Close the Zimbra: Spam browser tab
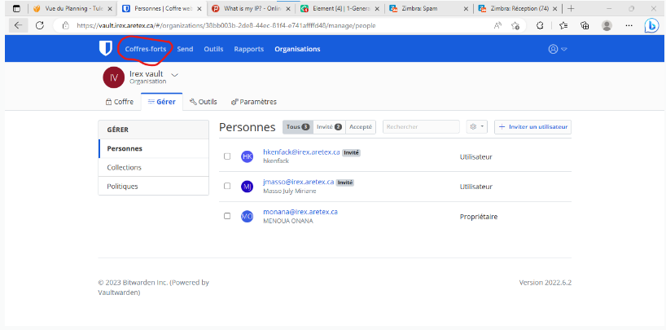 pyautogui.click(x=467, y=8)
